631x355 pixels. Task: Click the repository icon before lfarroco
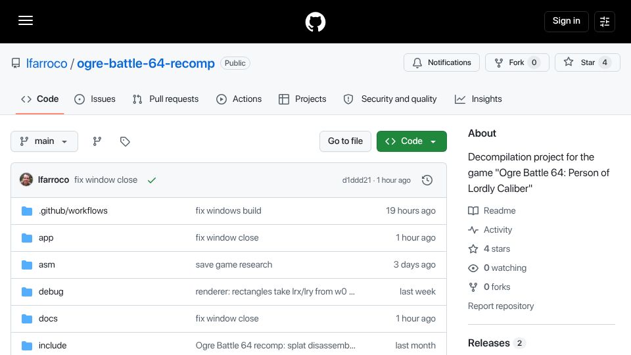[16, 63]
